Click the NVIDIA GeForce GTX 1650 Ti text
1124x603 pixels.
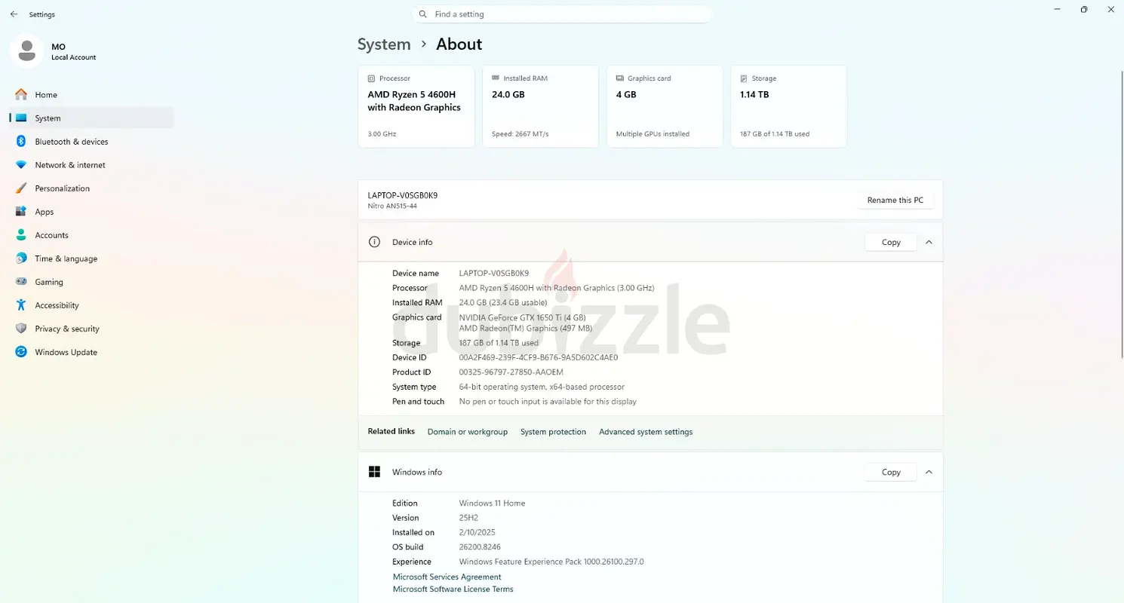(x=522, y=318)
